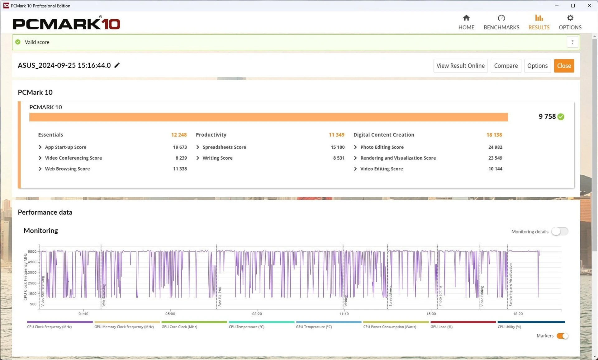
Task: Expand Rendering and Visualization Score details
Action: (x=355, y=158)
